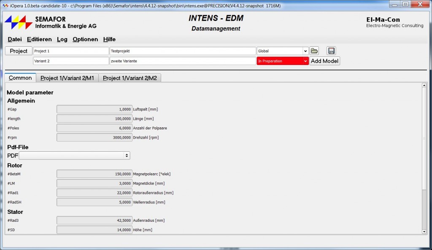Image resolution: width=432 pixels, height=250 pixels.
Task: Open the Editieren menu
Action: (39, 39)
